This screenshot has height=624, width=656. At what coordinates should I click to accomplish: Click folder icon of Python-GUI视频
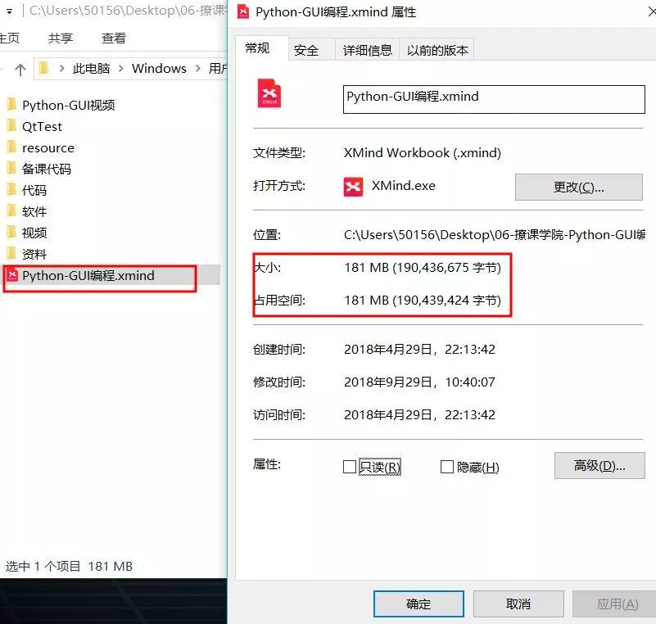tap(11, 105)
